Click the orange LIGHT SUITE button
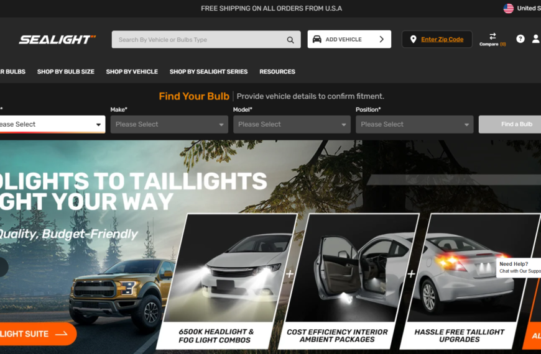 [x=38, y=334]
